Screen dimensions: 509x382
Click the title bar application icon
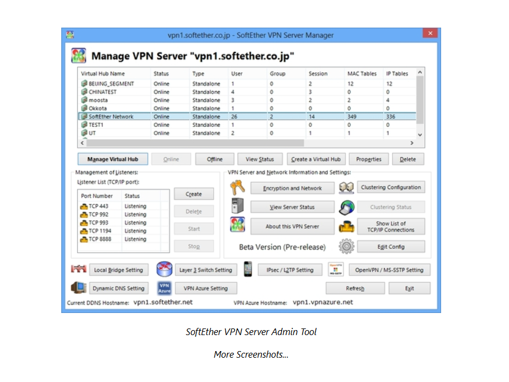[x=70, y=34]
